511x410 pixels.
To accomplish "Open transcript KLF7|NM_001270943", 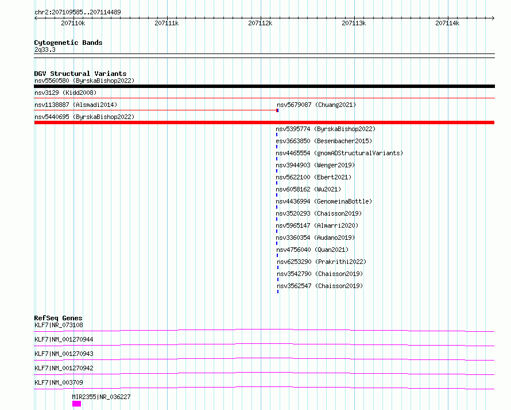I will pos(64,354).
